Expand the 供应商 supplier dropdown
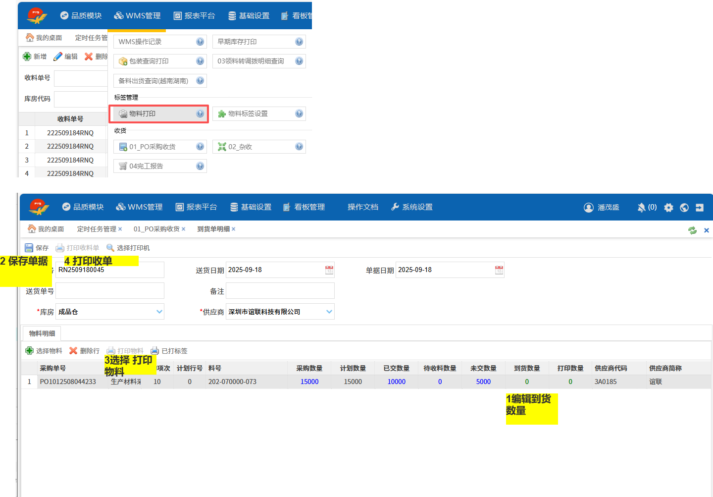 [x=329, y=312]
